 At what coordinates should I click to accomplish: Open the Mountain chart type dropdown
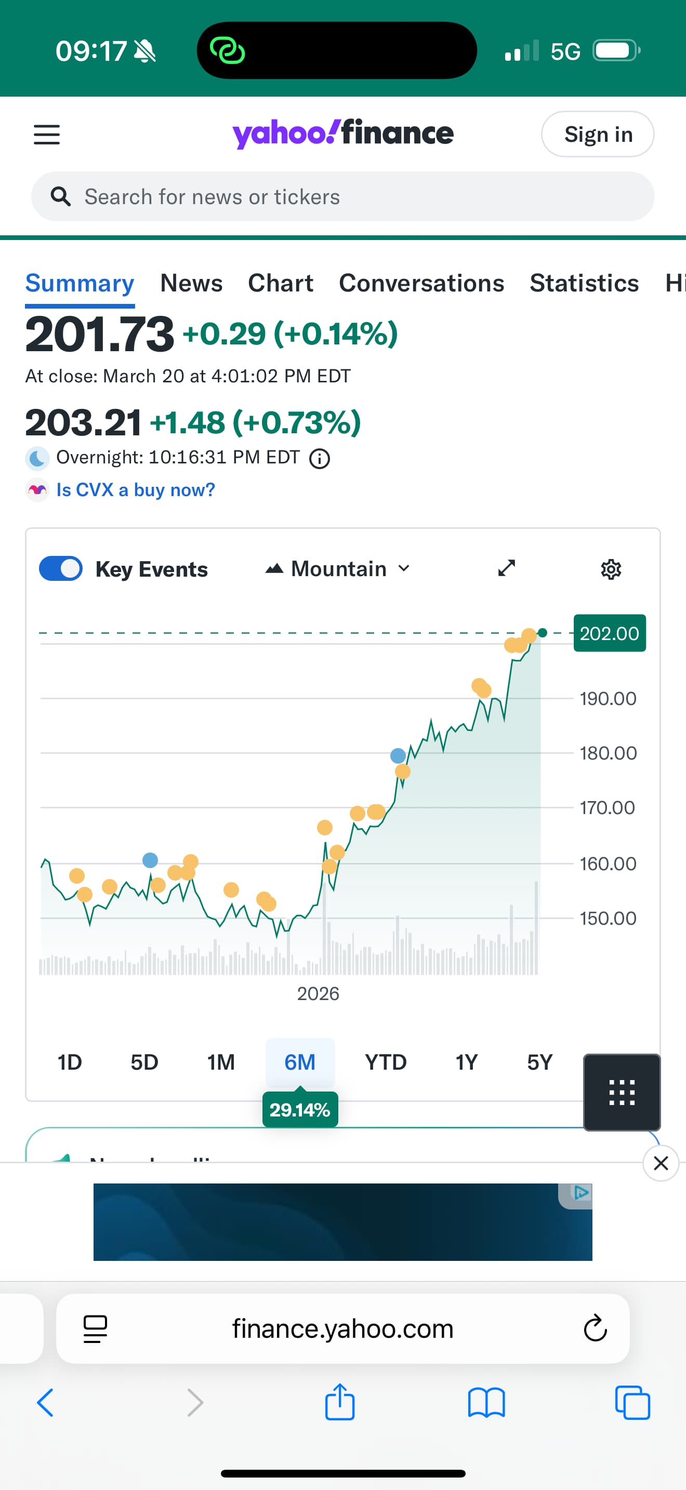(338, 568)
